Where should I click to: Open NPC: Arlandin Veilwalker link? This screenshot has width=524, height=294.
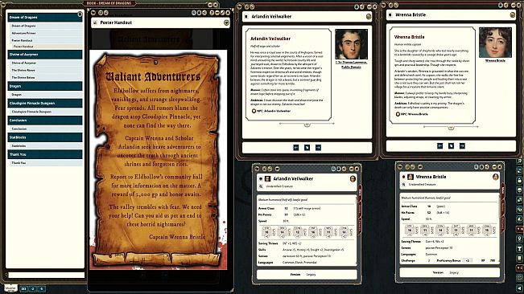point(271,111)
